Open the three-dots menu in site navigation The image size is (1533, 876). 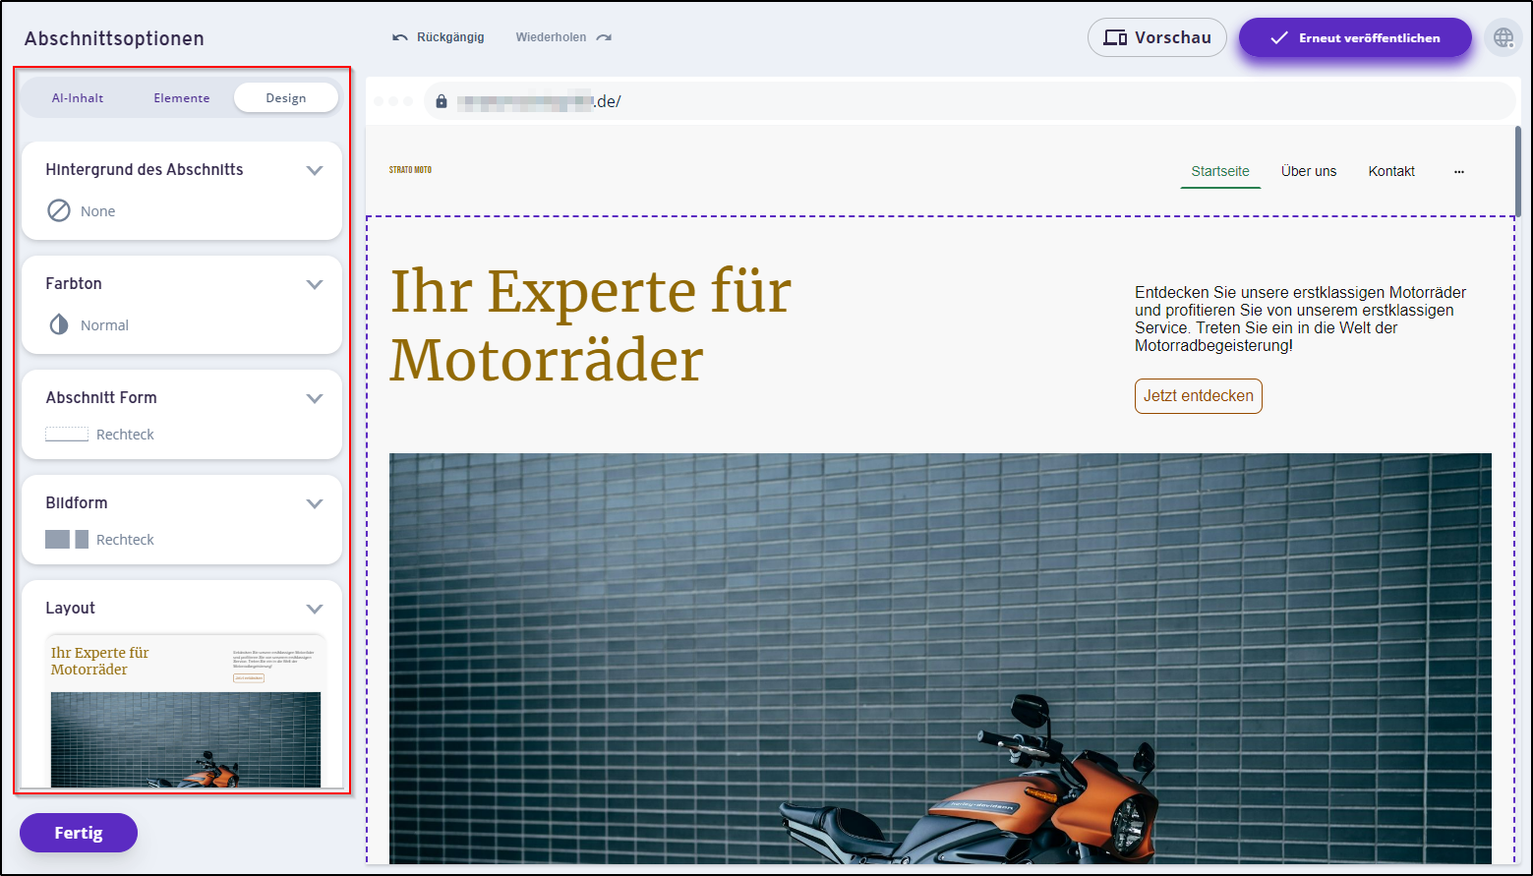point(1459,171)
